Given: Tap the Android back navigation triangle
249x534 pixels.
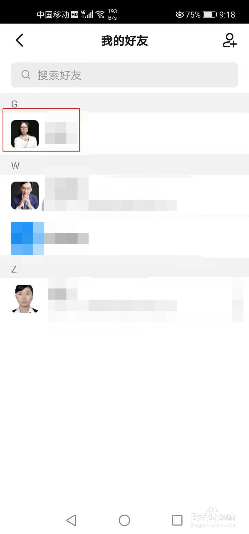Looking at the screenshot, I should coord(71,520).
